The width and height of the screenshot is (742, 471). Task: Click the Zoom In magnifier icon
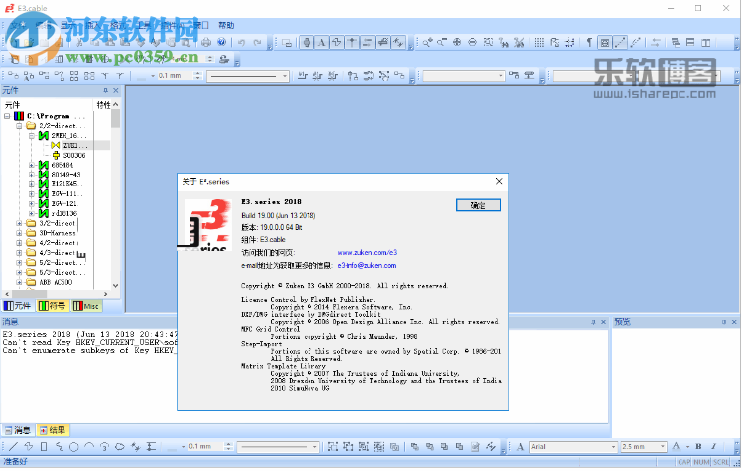[x=427, y=43]
